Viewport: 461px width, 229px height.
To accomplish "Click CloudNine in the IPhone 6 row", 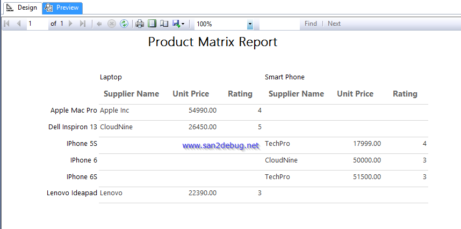I will [281, 160].
